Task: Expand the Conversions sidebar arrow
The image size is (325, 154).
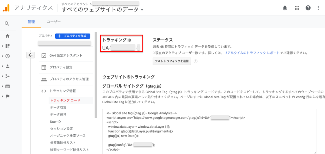Action: coord(2,96)
